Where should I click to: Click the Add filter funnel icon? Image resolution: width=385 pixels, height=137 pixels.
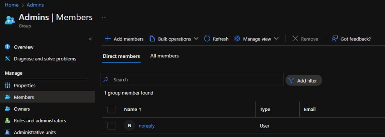291,80
